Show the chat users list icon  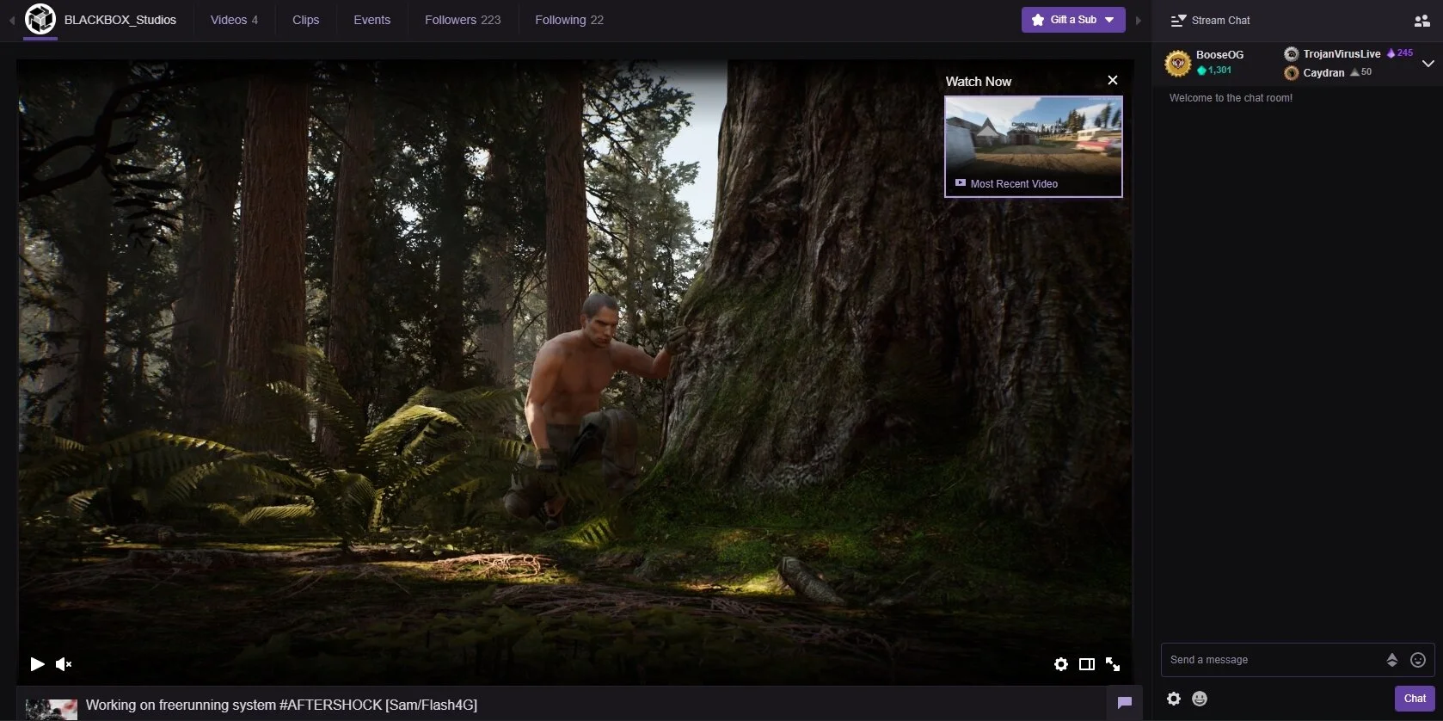click(x=1422, y=20)
